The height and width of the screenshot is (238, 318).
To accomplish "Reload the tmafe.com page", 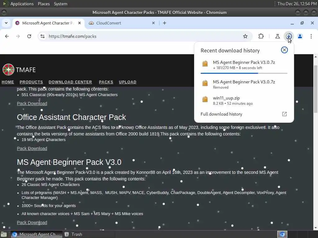I will click(x=29, y=36).
